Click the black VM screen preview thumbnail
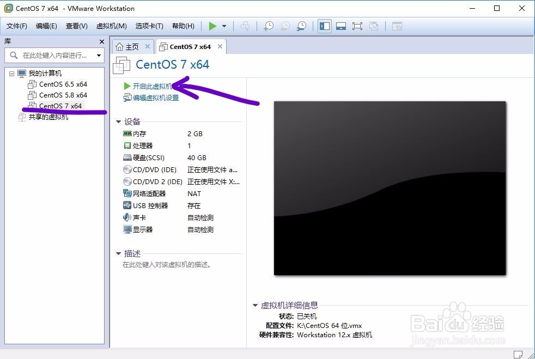 390,188
